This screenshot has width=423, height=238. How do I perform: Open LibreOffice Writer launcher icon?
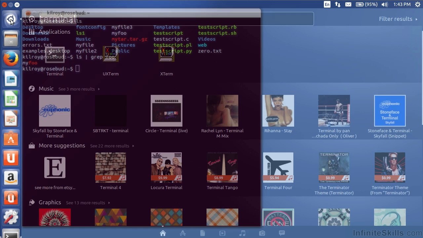(11, 79)
